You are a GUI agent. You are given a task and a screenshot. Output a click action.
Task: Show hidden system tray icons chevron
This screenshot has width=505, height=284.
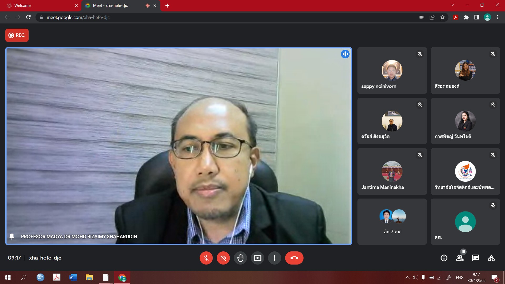click(x=407, y=277)
